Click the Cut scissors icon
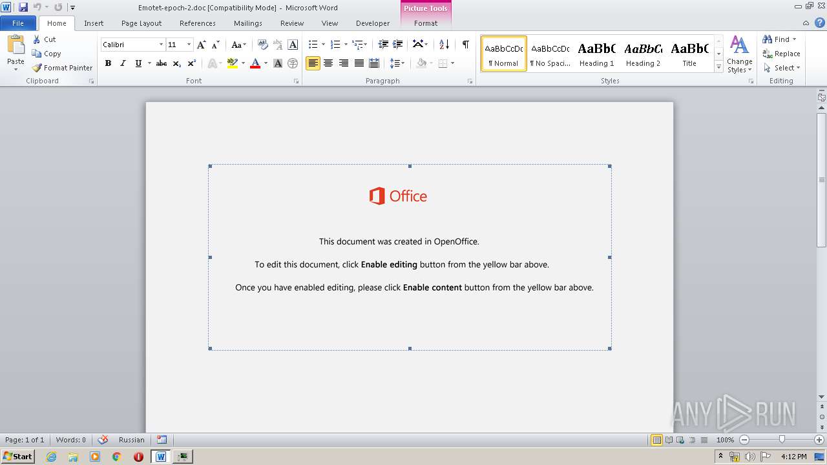Image resolution: width=827 pixels, height=465 pixels. 37,39
